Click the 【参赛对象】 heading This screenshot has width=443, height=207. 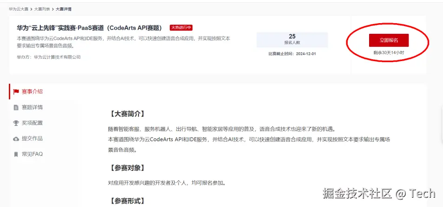(x=127, y=168)
